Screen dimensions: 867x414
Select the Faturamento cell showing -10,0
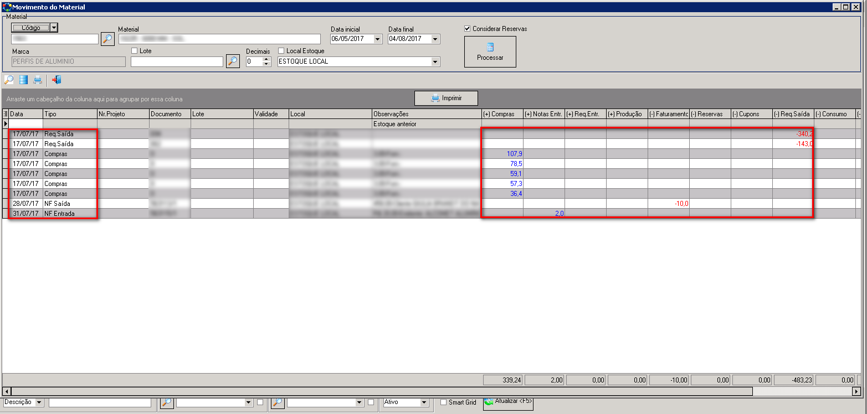pyautogui.click(x=668, y=204)
